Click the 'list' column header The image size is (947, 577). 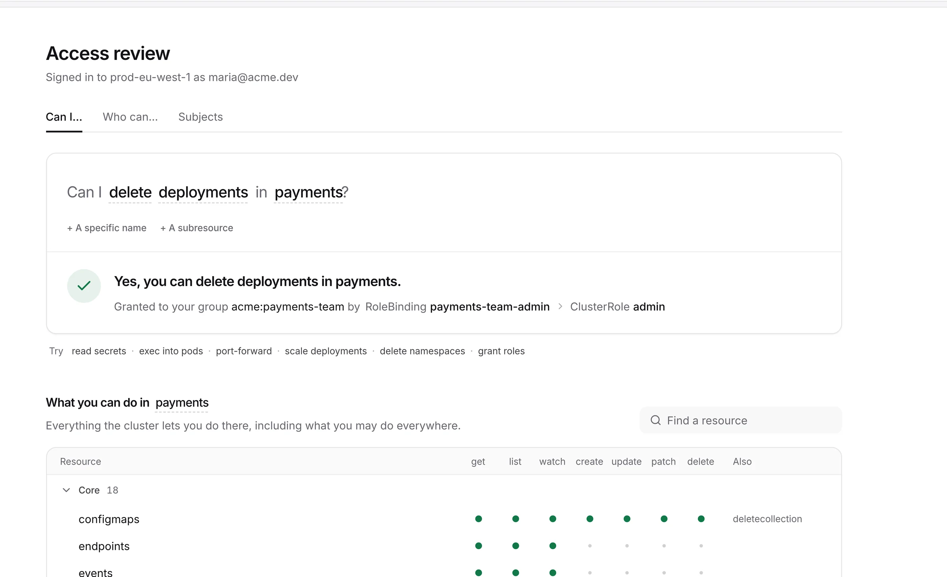pyautogui.click(x=515, y=462)
